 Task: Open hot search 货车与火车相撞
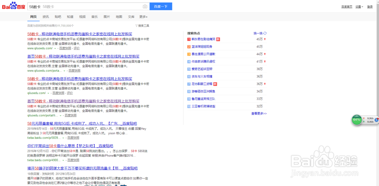pos(202,77)
